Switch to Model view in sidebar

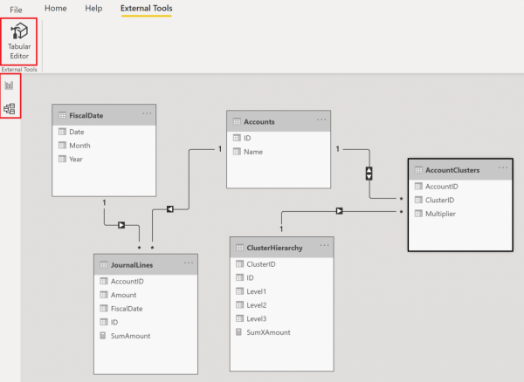pos(10,108)
